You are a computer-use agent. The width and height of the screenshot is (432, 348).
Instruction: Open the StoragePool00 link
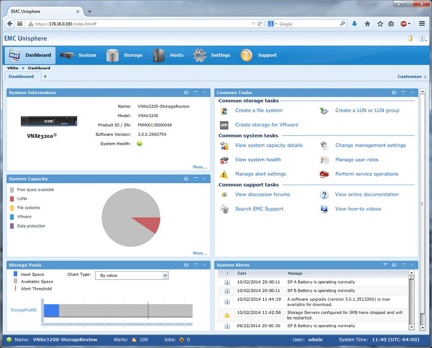(24, 310)
